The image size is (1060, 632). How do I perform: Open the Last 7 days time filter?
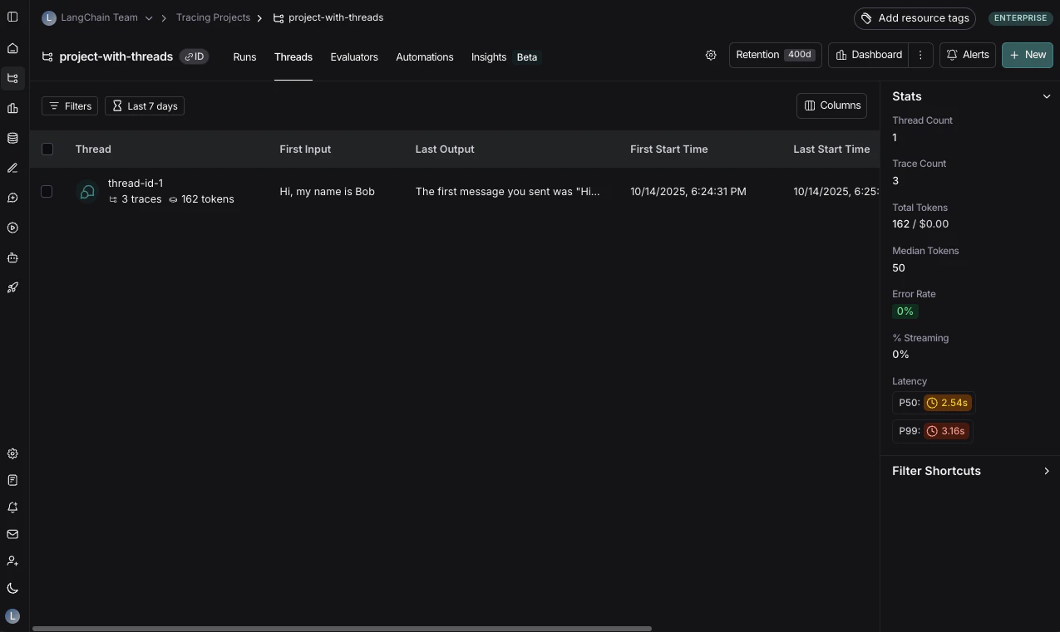click(144, 105)
